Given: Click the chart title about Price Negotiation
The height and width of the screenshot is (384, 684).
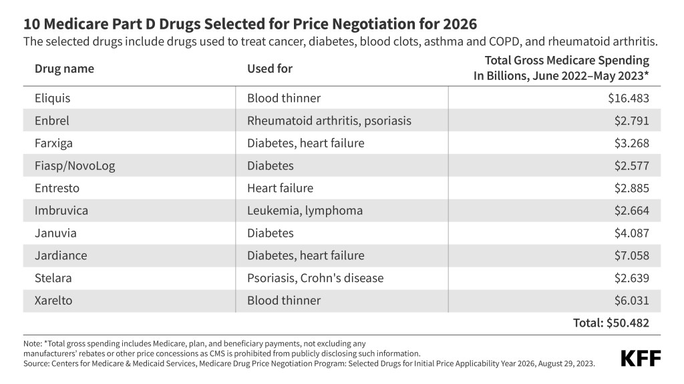Looking at the screenshot, I should pyautogui.click(x=250, y=24).
